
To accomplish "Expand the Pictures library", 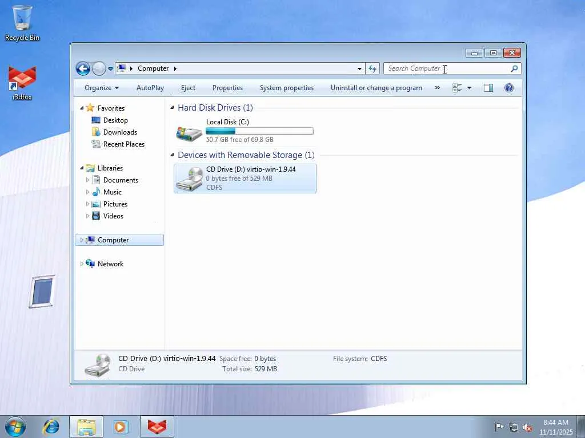I will coord(87,204).
